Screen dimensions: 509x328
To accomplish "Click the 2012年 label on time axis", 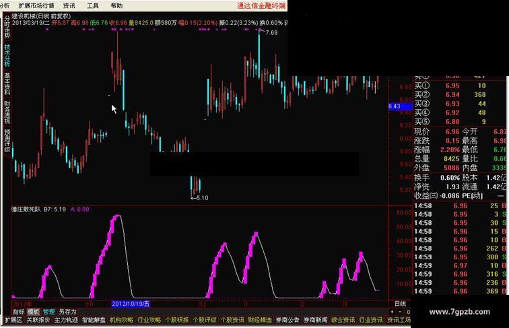I will pos(22,304).
